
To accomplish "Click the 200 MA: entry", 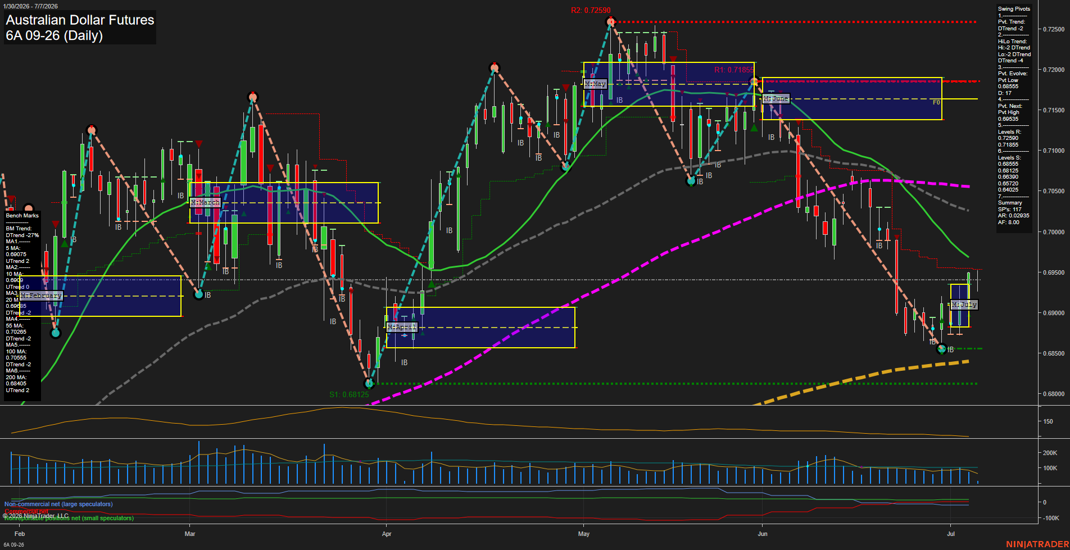I will (16, 378).
